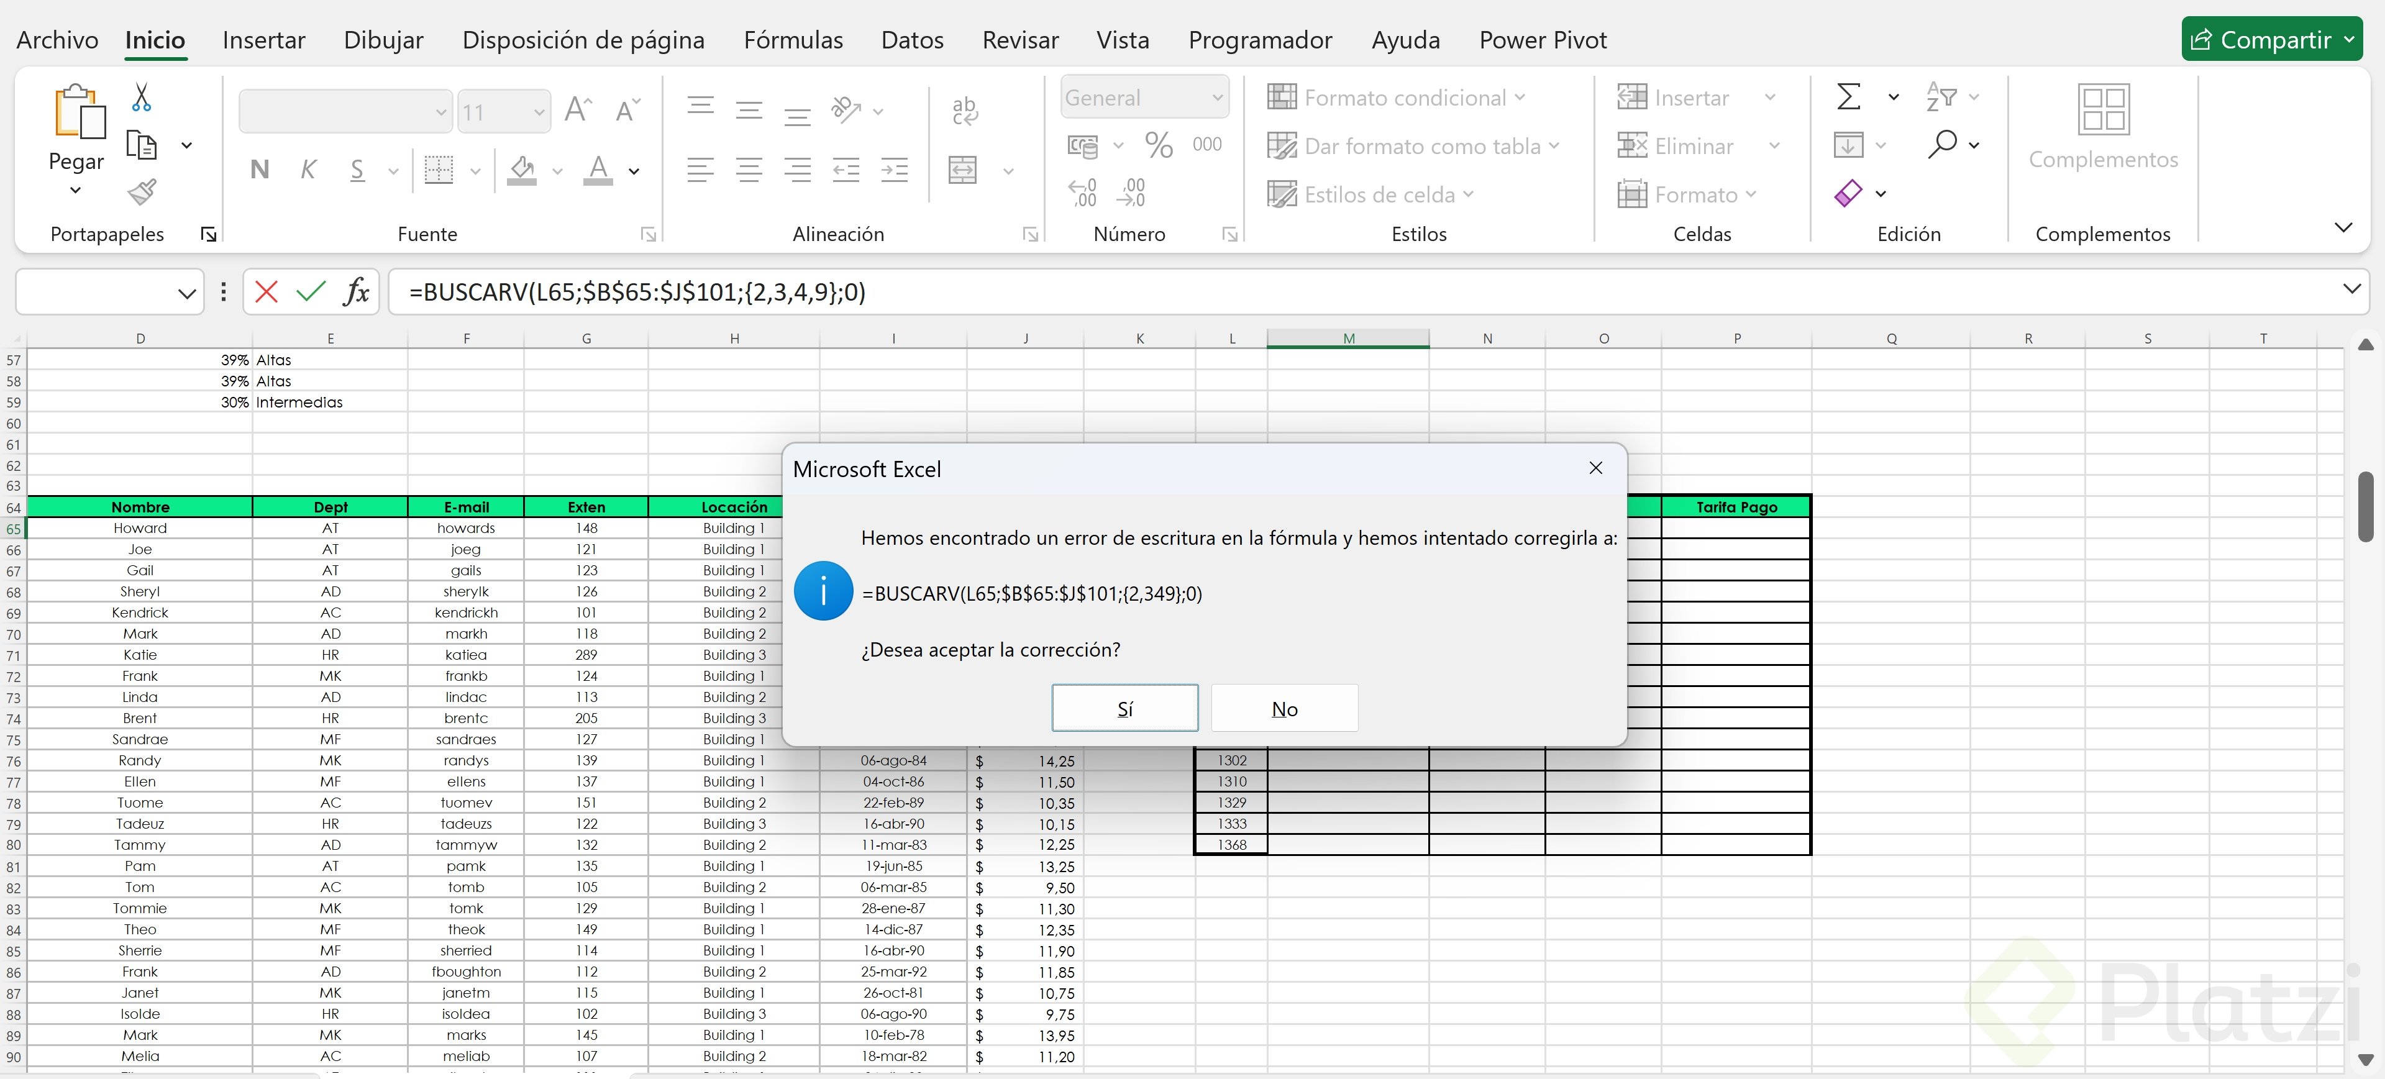2385x1079 pixels.
Task: Toggle underline formatting S button
Action: 357,170
